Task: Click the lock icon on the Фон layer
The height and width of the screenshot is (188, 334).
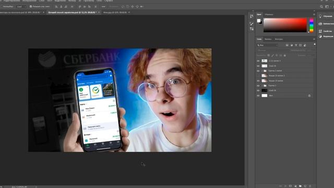Action: 309,96
